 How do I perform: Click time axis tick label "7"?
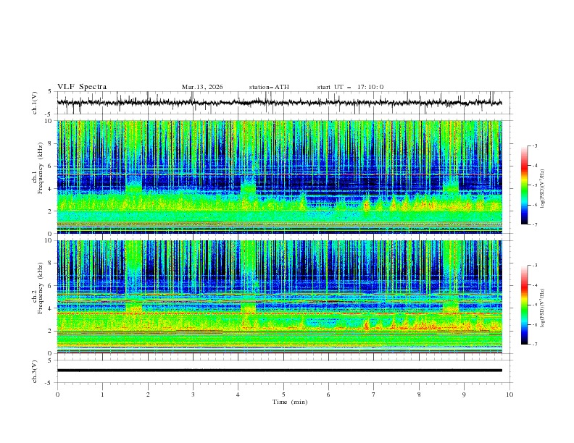coord(374,395)
